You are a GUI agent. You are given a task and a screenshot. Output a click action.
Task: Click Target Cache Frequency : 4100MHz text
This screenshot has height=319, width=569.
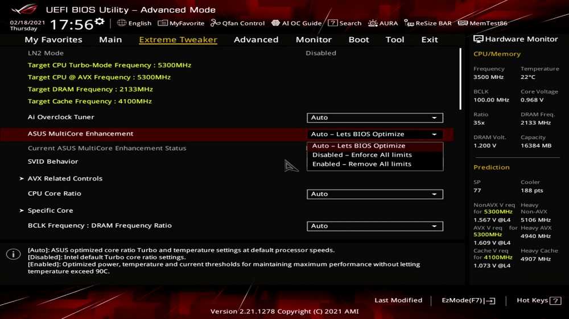(90, 101)
